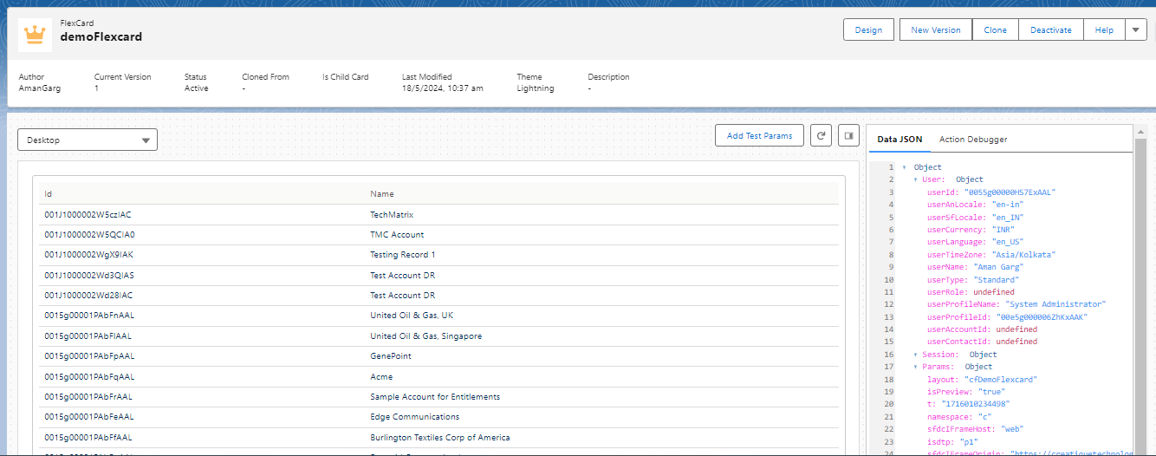The image size is (1156, 456).
Task: Click the New Version button
Action: tap(935, 29)
